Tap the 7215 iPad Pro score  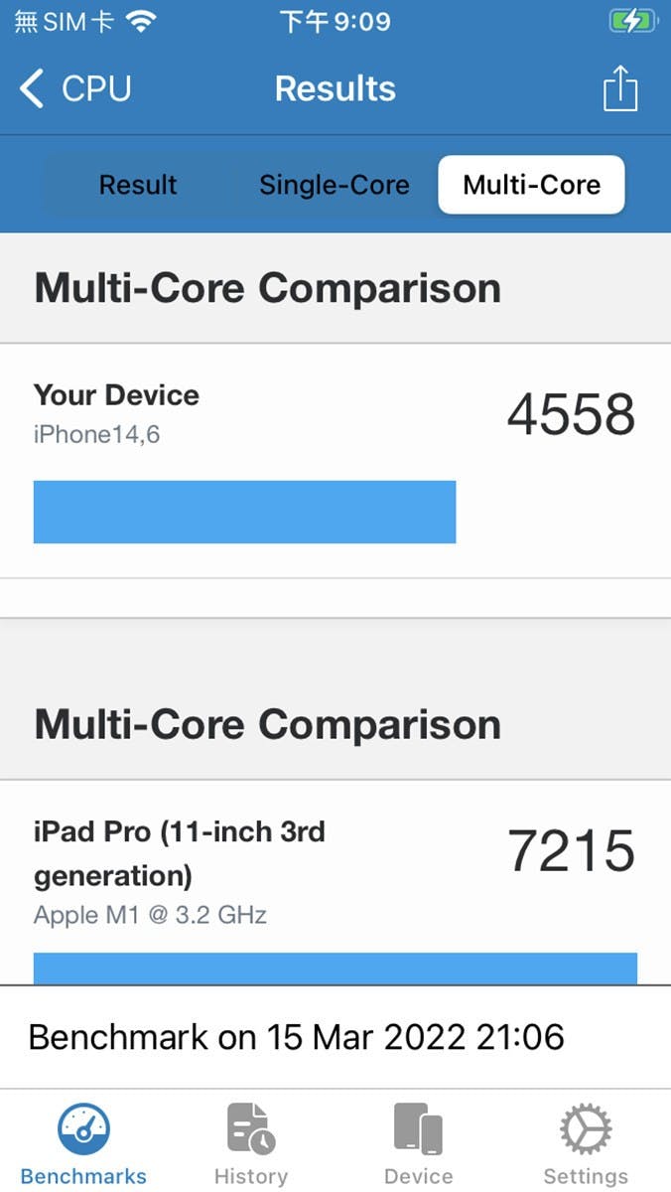click(571, 851)
